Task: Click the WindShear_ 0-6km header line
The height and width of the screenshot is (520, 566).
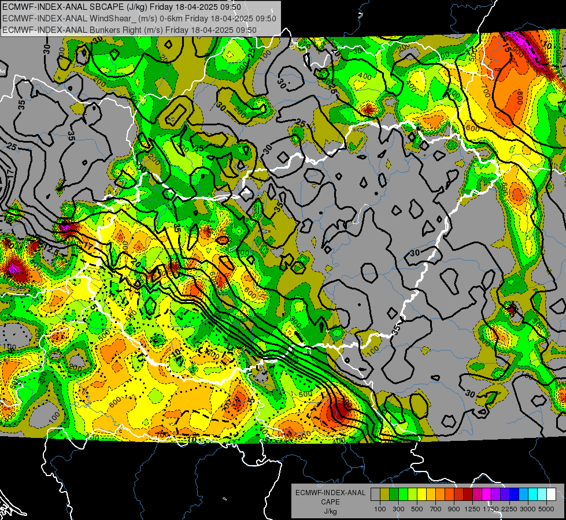Action: coord(139,18)
